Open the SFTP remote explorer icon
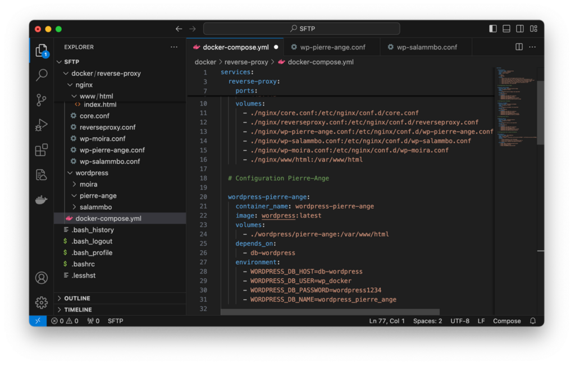This screenshot has width=575, height=367. pyautogui.click(x=42, y=175)
